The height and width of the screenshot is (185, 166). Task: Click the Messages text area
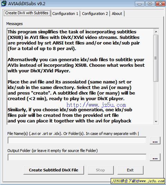[80, 77]
